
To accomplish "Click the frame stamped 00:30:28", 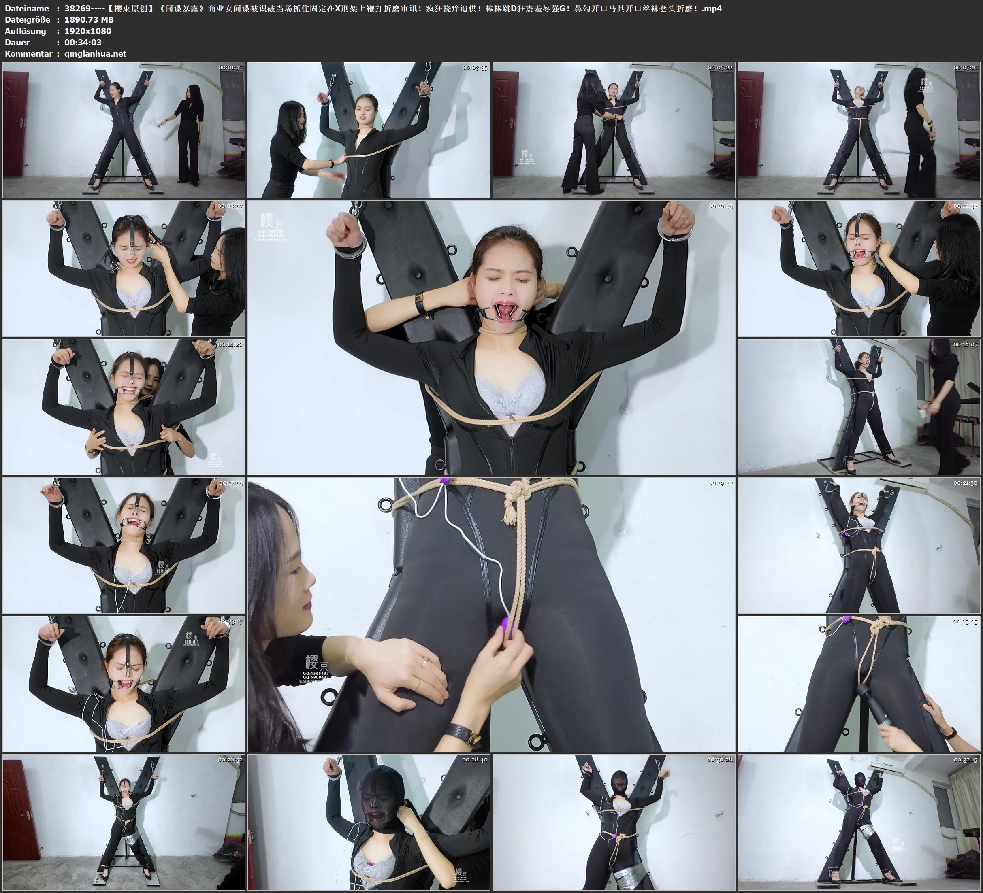I will click(x=614, y=822).
